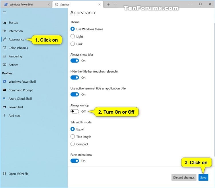Screen dimensions: 215x188
Task: Turn on Always on top switch
Action: (x=75, y=111)
